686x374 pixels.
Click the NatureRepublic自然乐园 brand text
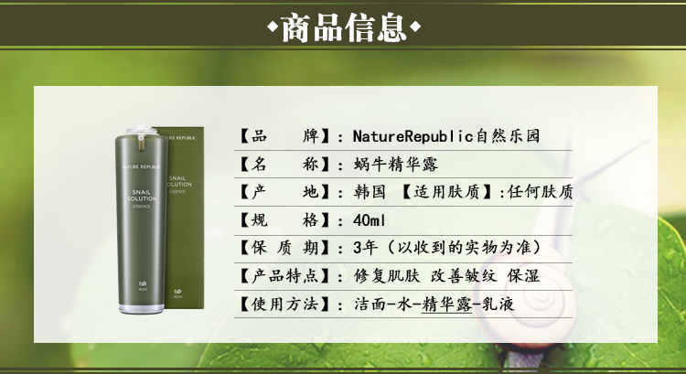446,136
